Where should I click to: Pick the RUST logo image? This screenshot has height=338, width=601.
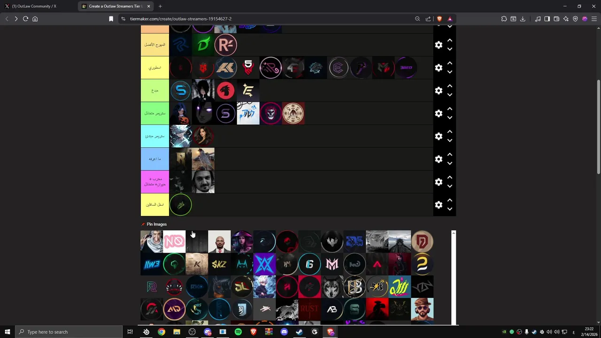[309, 309]
